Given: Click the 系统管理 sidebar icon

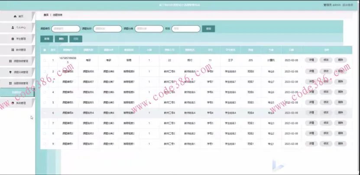Looking at the screenshot, I should (12, 103).
